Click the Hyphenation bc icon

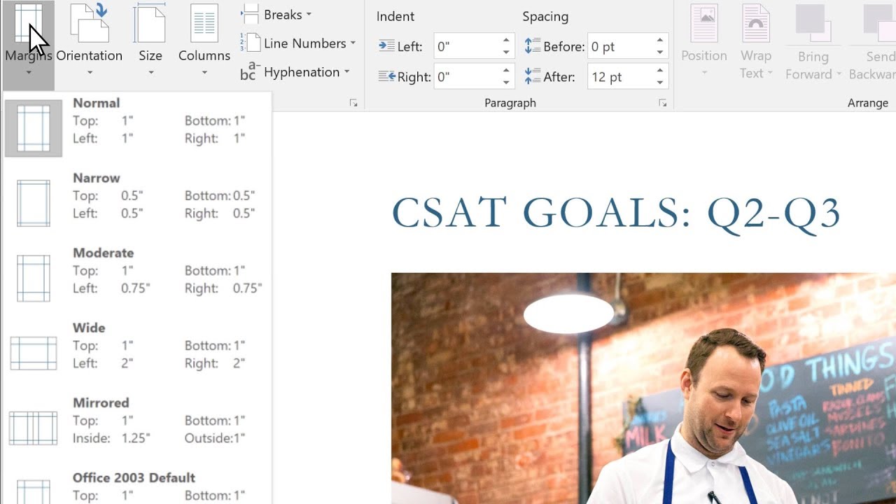point(250,71)
